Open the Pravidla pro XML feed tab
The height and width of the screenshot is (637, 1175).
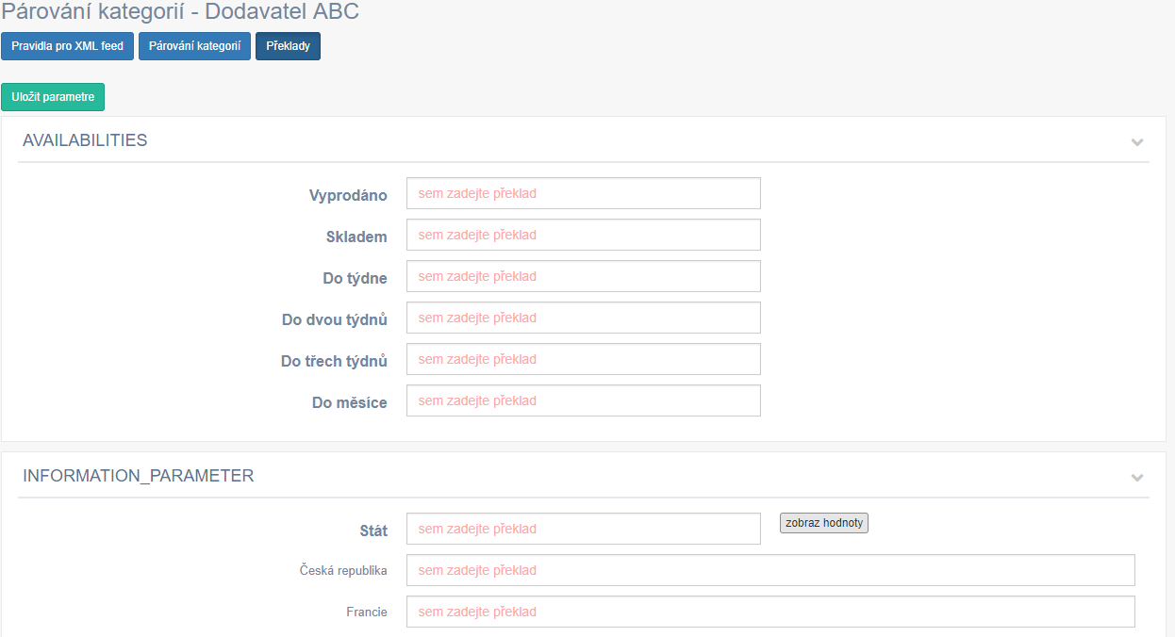click(67, 46)
